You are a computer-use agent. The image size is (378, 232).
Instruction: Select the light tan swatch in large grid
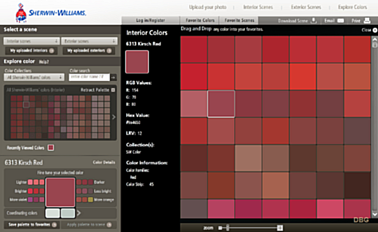point(248,158)
